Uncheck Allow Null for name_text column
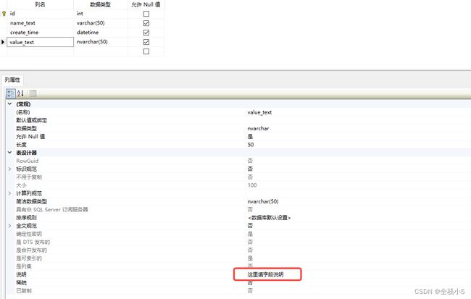The image size is (471, 299). coord(146,23)
